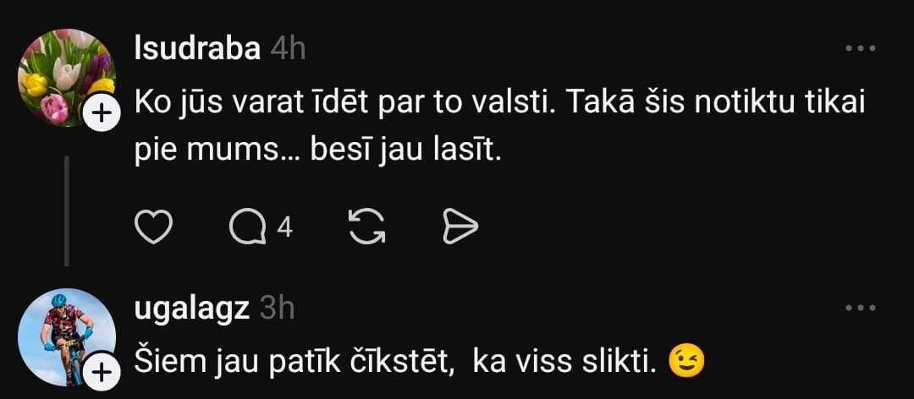View ugalagz's cyclist profile picture

coord(66,336)
